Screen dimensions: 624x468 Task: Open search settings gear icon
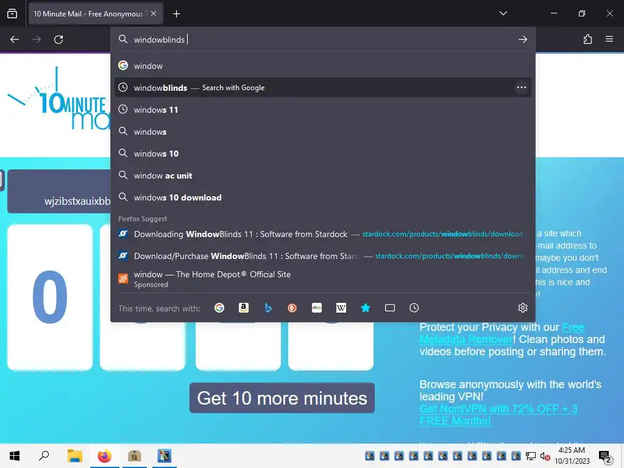522,308
